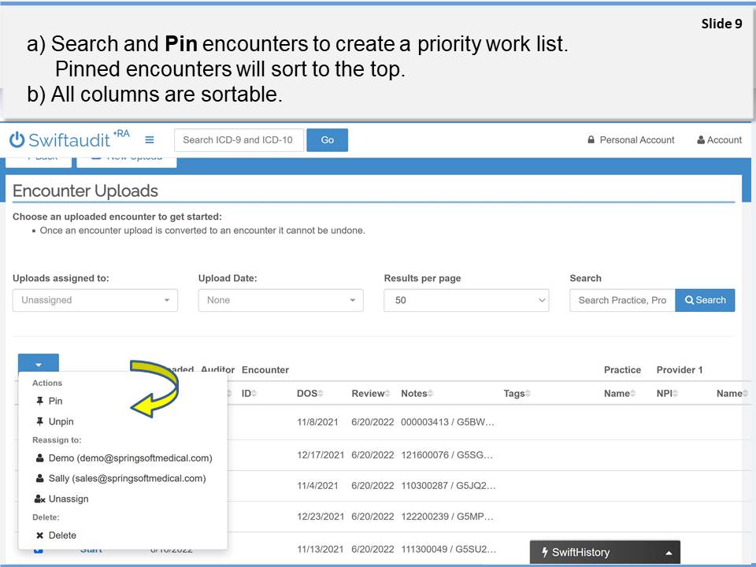Sort table by Review column
This screenshot has width=756, height=567.
[389, 394]
